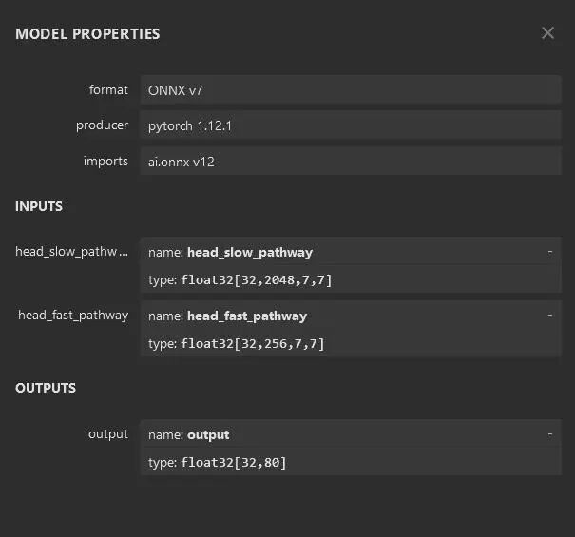Image resolution: width=575 pixels, height=537 pixels.
Task: Click the float32[32,256,7,7] type row
Action: point(350,343)
